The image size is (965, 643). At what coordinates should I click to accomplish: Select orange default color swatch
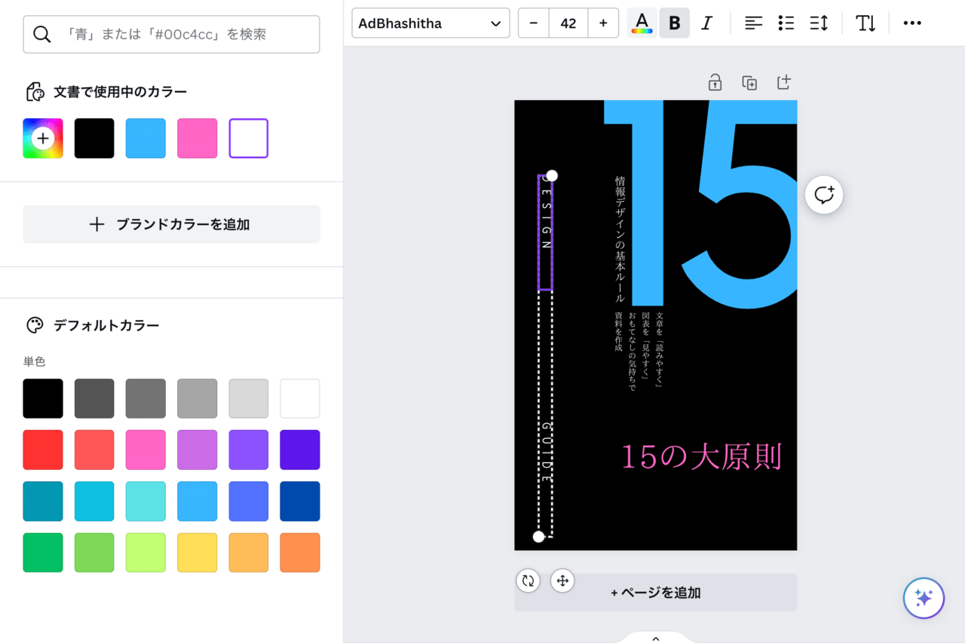click(300, 553)
